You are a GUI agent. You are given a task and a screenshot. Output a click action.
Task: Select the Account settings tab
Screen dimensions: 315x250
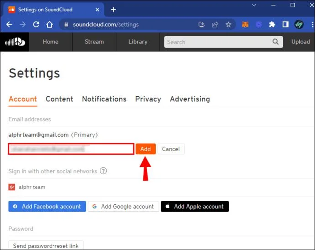click(x=23, y=99)
